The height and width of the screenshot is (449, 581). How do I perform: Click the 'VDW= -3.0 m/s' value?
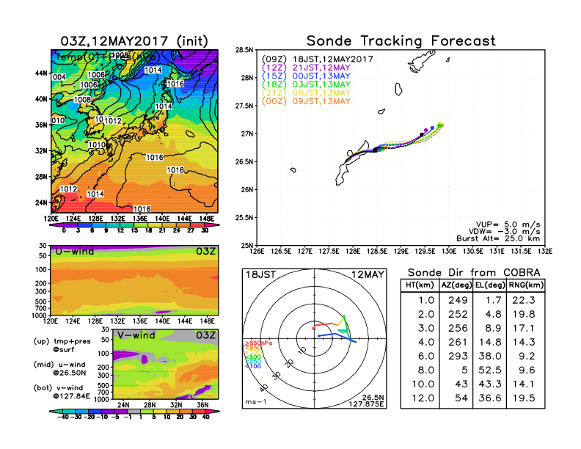[x=504, y=232]
